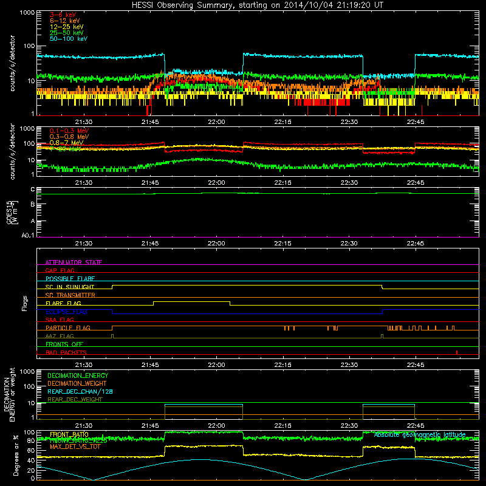Select the 25-50 keV legend label

67,33
